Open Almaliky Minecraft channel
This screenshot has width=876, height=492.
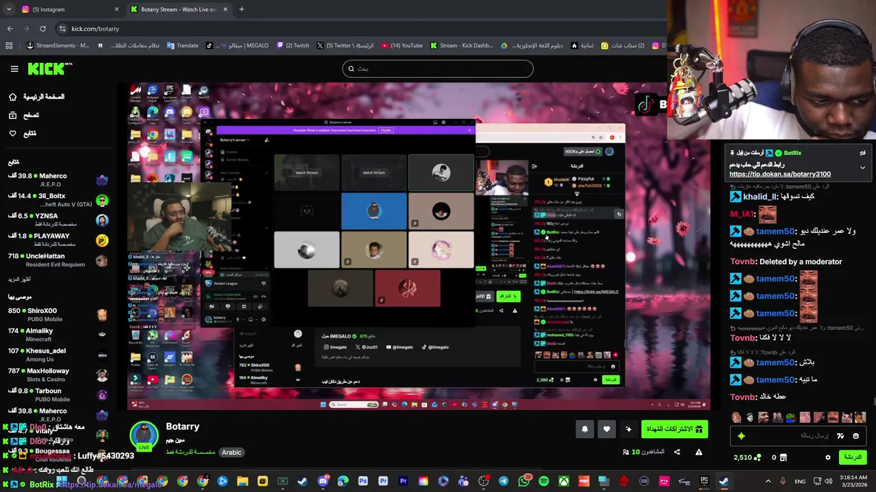click(58, 335)
